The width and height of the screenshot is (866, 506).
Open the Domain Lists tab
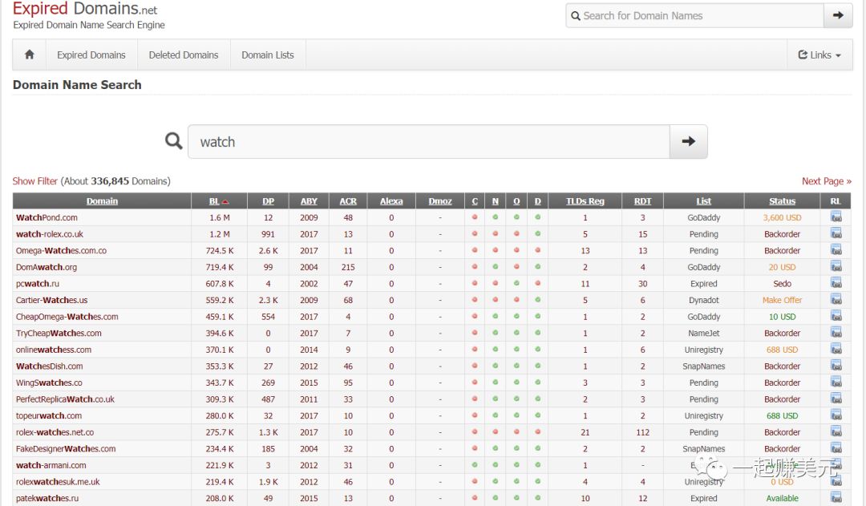pos(267,55)
